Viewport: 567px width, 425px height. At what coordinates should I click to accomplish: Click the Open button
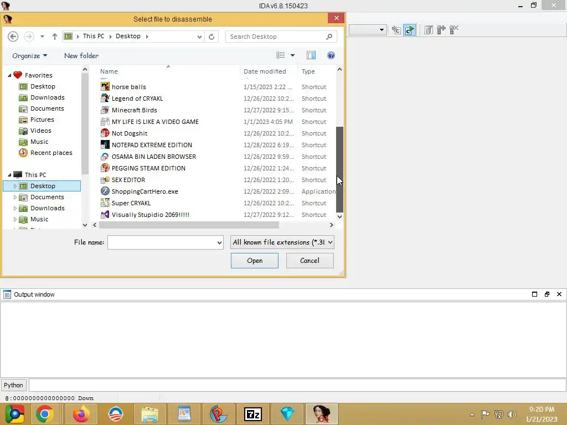[255, 261]
